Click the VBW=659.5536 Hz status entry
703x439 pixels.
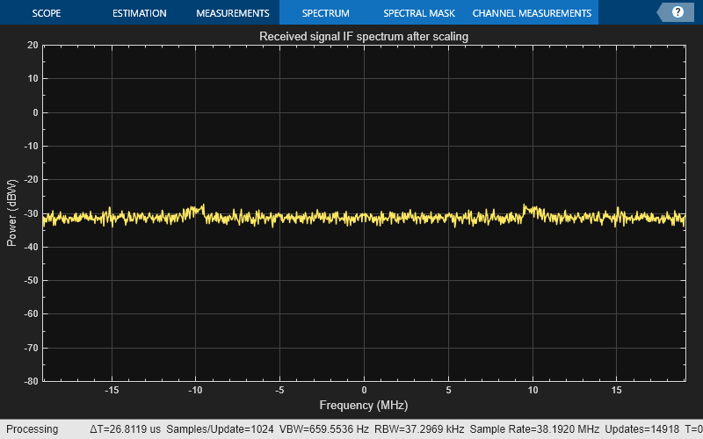[x=323, y=429]
